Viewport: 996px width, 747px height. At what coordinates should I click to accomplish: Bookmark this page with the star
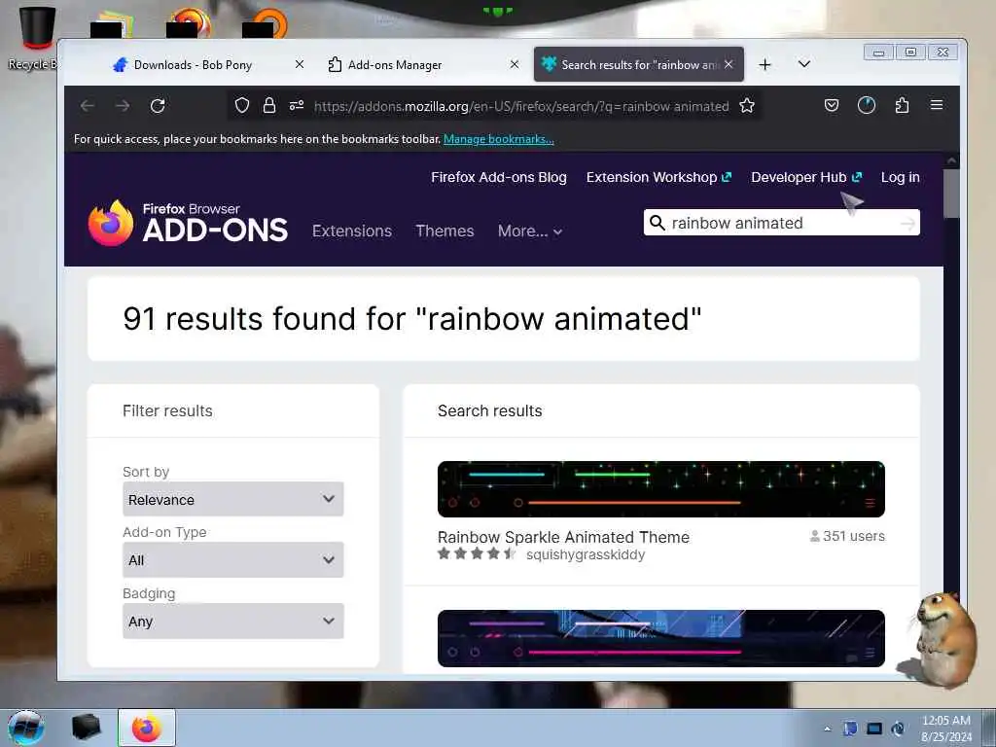click(x=747, y=105)
